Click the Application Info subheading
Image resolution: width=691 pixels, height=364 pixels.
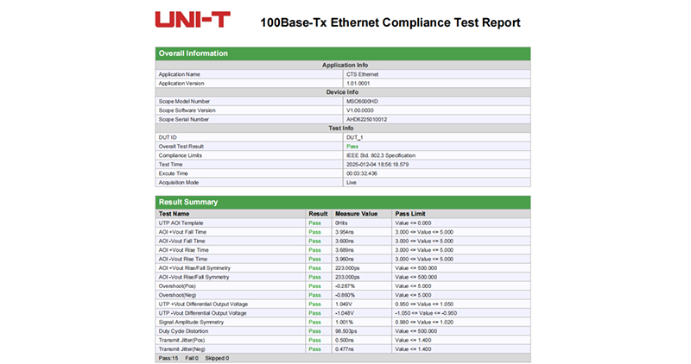[344, 65]
